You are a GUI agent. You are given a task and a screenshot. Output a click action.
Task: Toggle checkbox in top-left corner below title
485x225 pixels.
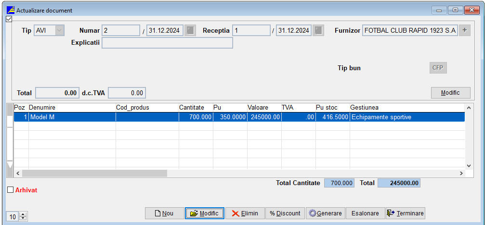8,19
